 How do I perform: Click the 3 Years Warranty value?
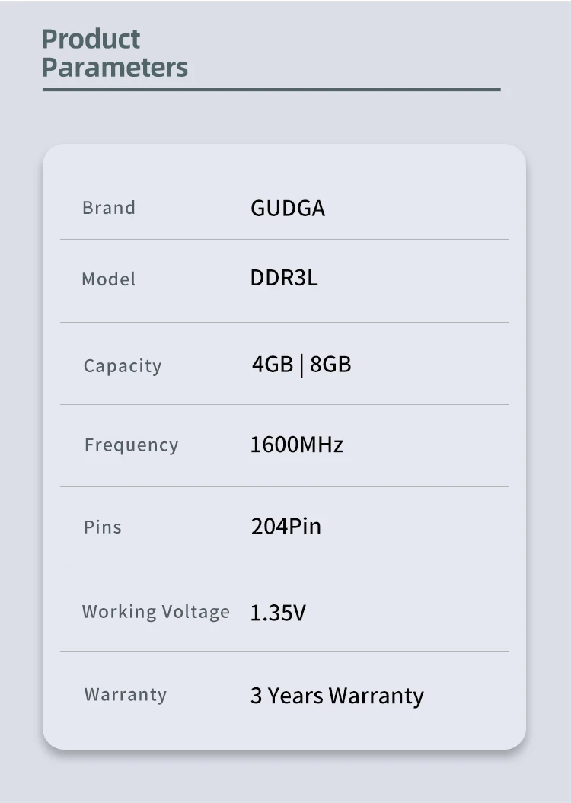(337, 696)
